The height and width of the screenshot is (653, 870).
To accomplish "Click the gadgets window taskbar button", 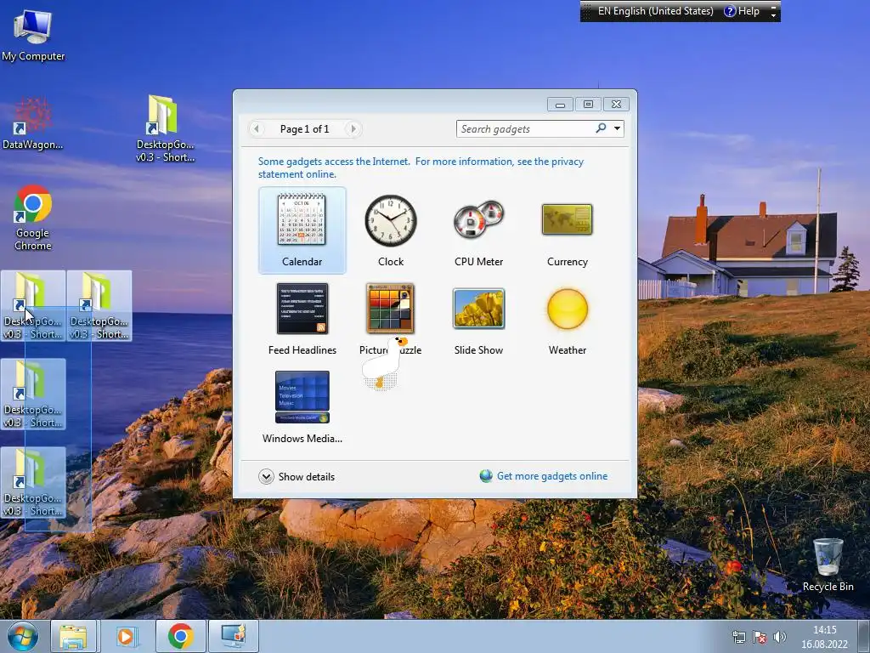I will (234, 636).
